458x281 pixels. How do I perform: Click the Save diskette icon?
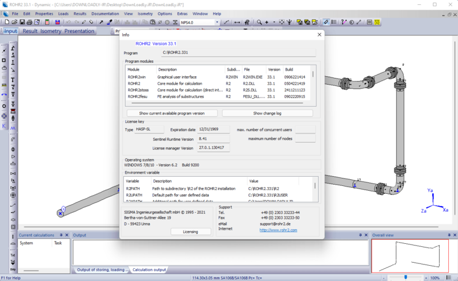pyautogui.click(x=21, y=23)
